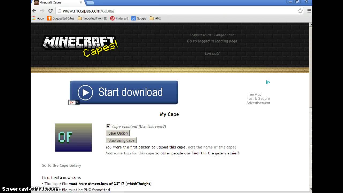Click the To upload a new cape: text
Image resolution: width=343 pixels, height=193 pixels.
pos(61,177)
